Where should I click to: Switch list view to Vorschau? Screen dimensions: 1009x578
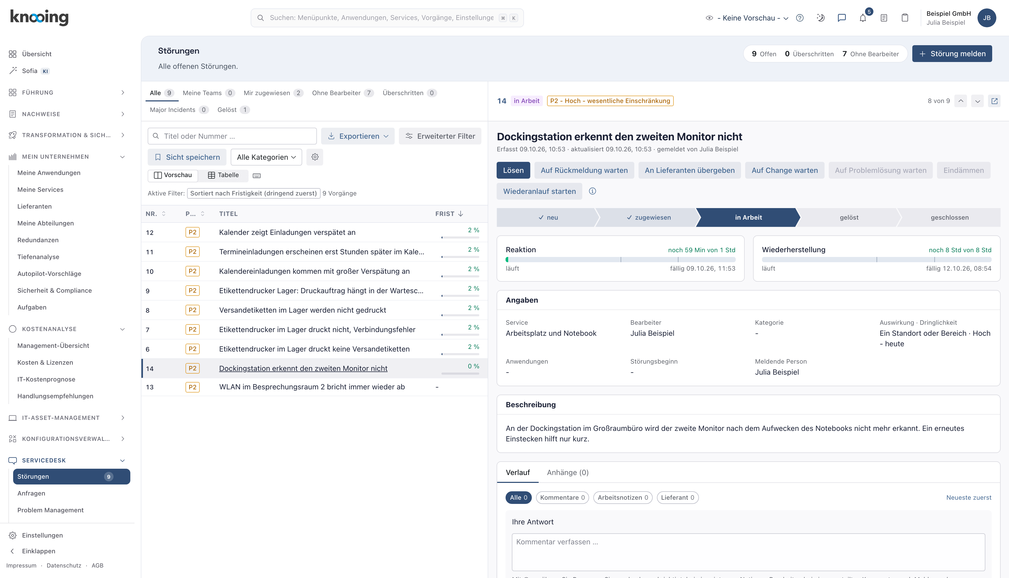[173, 175]
